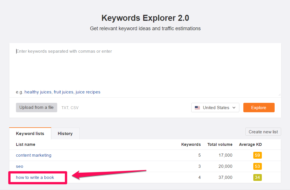Click the green 34 KD badge
Screen dimensions: 290x190
257,177
